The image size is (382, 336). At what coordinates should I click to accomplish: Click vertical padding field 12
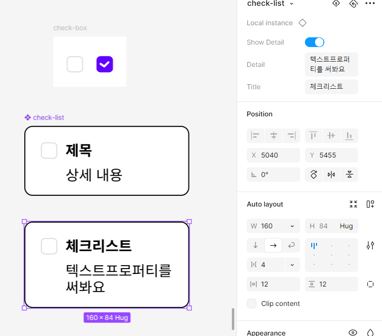point(331,284)
